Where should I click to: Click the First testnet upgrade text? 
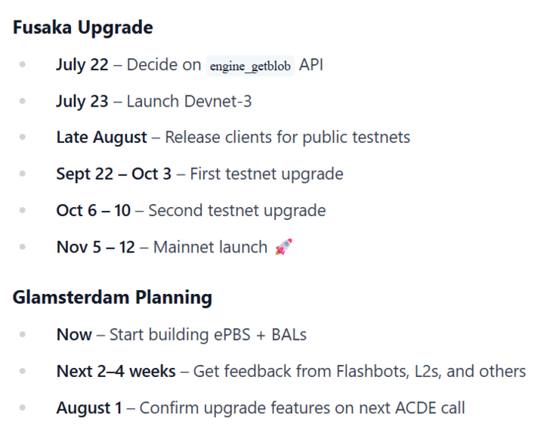click(x=266, y=174)
